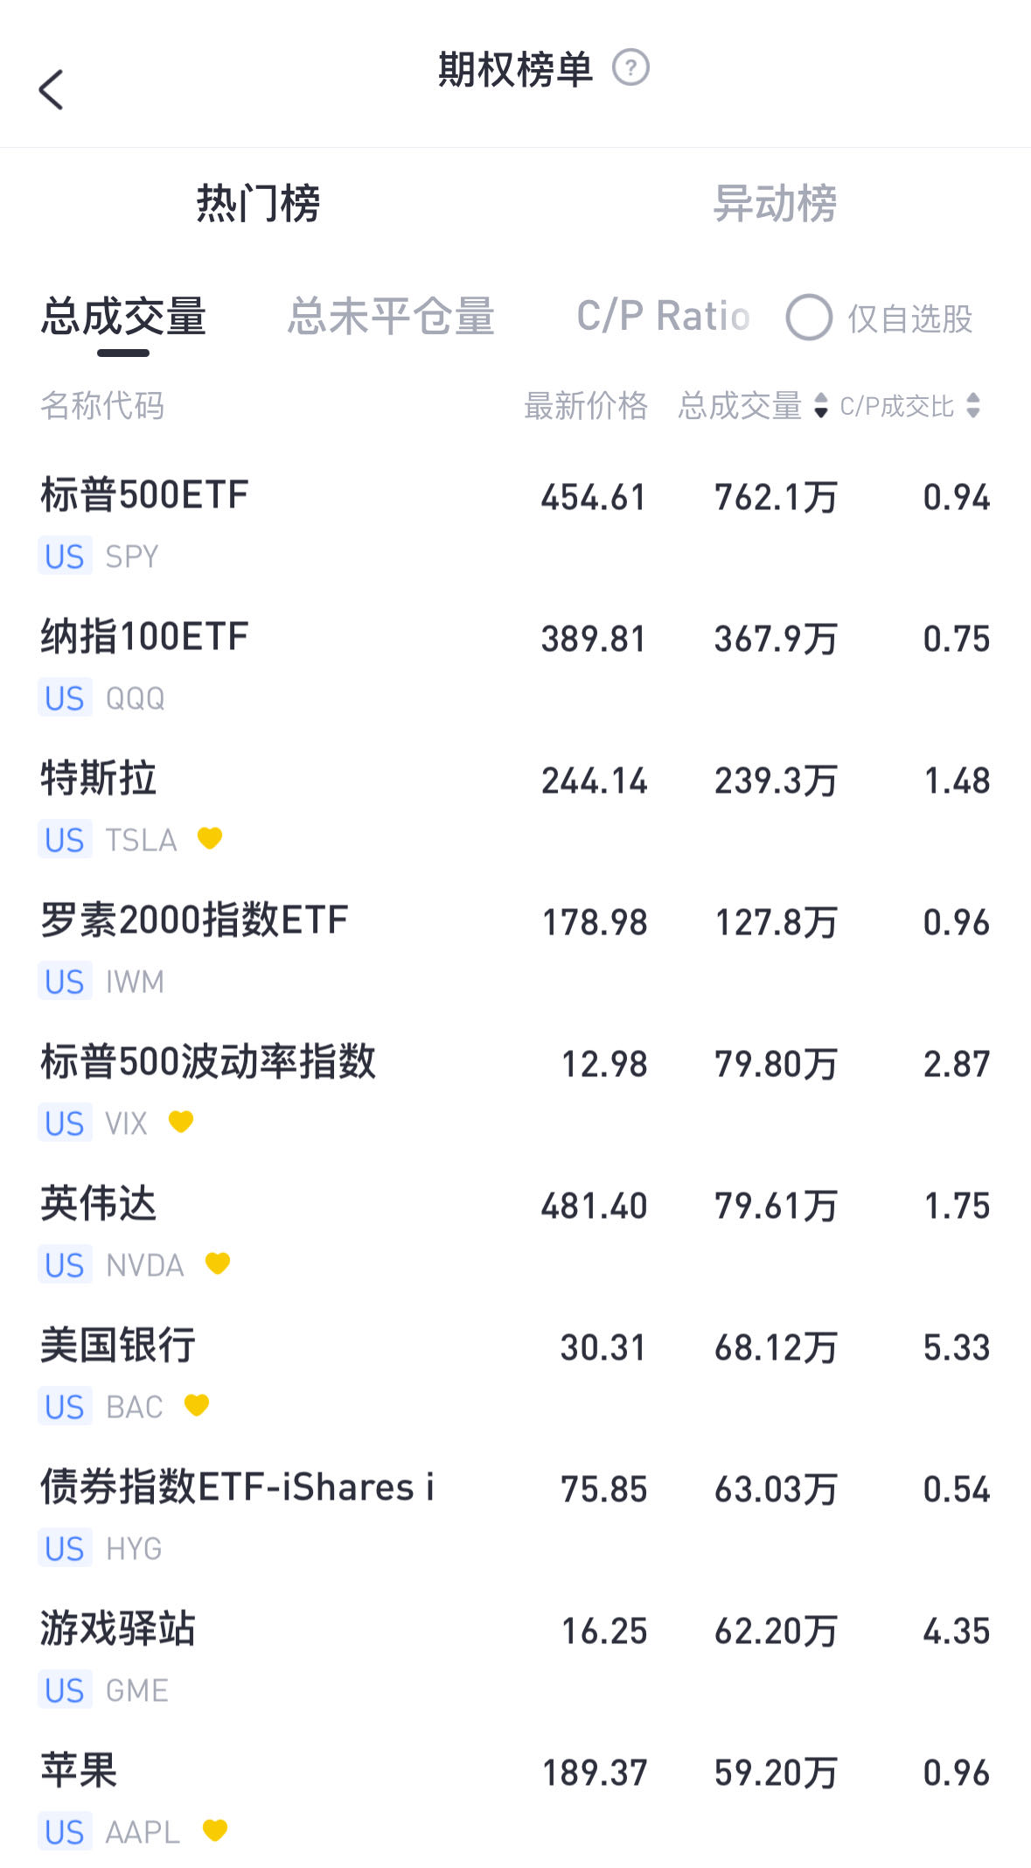
Task: Open the 纳指100ETF QQQ row
Action: [x=515, y=665]
